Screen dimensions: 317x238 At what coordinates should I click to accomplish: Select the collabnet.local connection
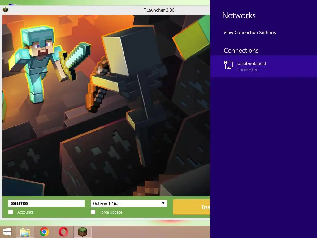[x=264, y=66]
